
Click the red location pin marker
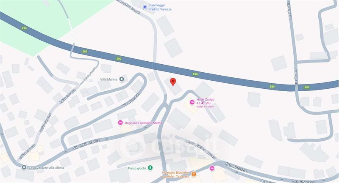(173, 82)
